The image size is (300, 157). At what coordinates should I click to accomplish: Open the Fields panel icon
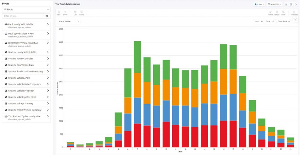click(283, 13)
